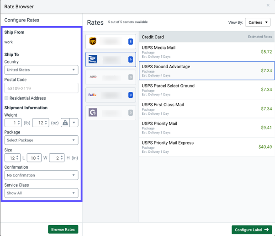Select the USPS Ground Advantage rate
The height and width of the screenshot is (236, 275).
[x=207, y=70]
